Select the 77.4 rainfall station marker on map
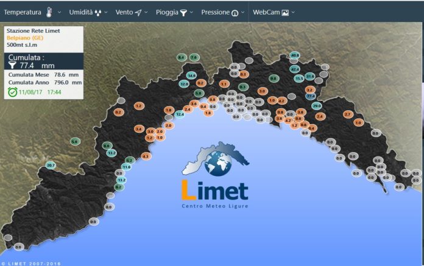Image resolution: width=424 pixels, height=266 pixels. pos(311,96)
